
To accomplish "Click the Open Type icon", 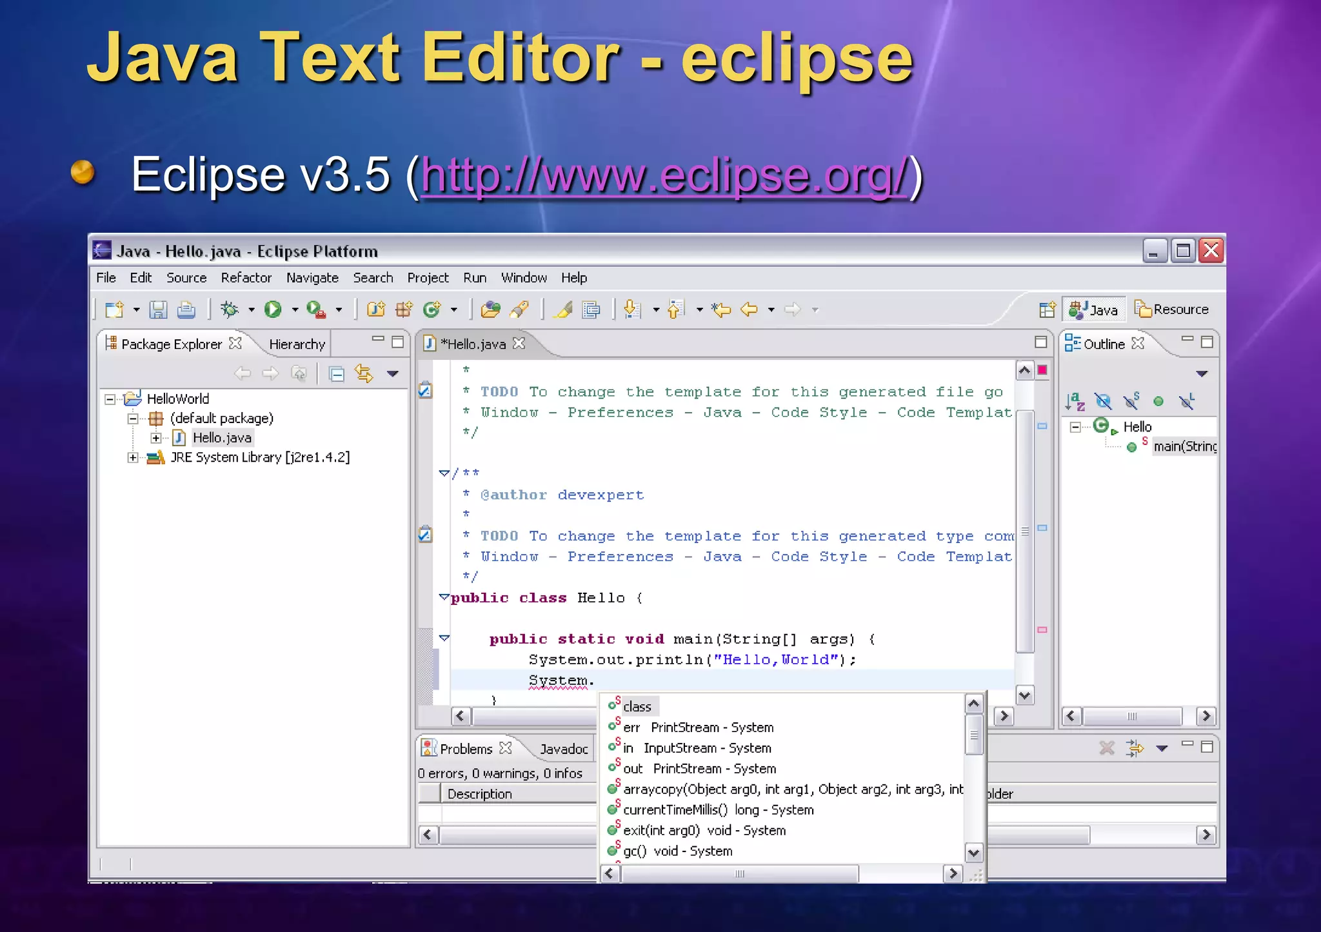I will (490, 310).
